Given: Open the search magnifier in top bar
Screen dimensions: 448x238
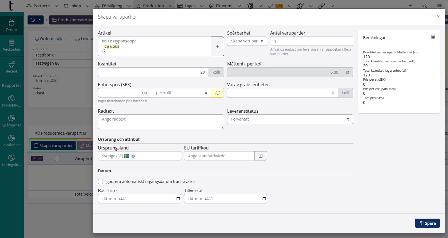Looking at the screenshot, I should [424, 6].
